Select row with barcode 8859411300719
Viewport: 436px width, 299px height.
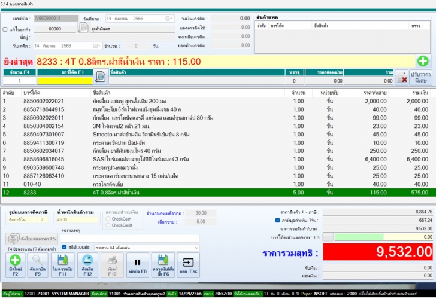(217, 143)
